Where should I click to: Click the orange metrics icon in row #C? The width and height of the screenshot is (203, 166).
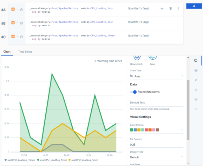(13, 37)
